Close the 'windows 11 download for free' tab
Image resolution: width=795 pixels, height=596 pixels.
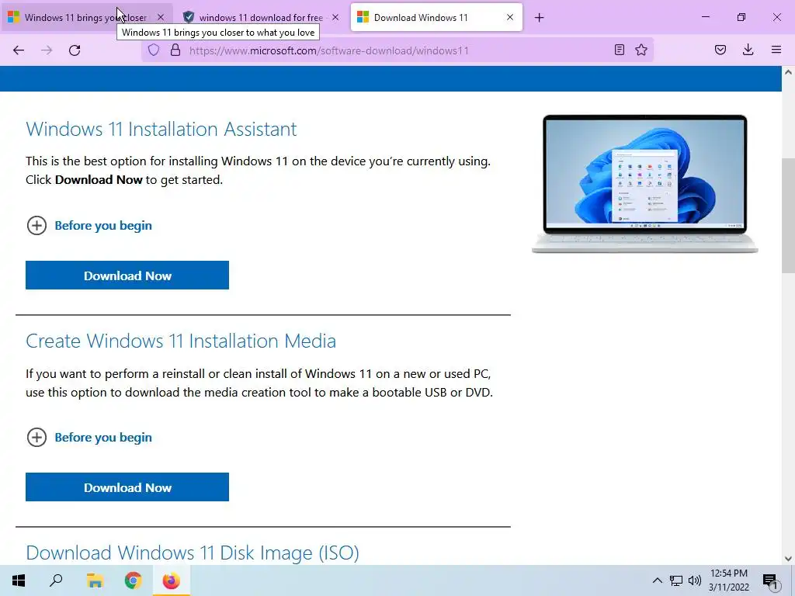pos(335,17)
